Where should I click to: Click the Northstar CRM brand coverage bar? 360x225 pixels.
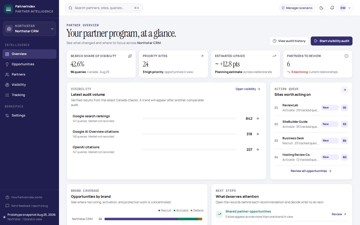tap(153, 219)
